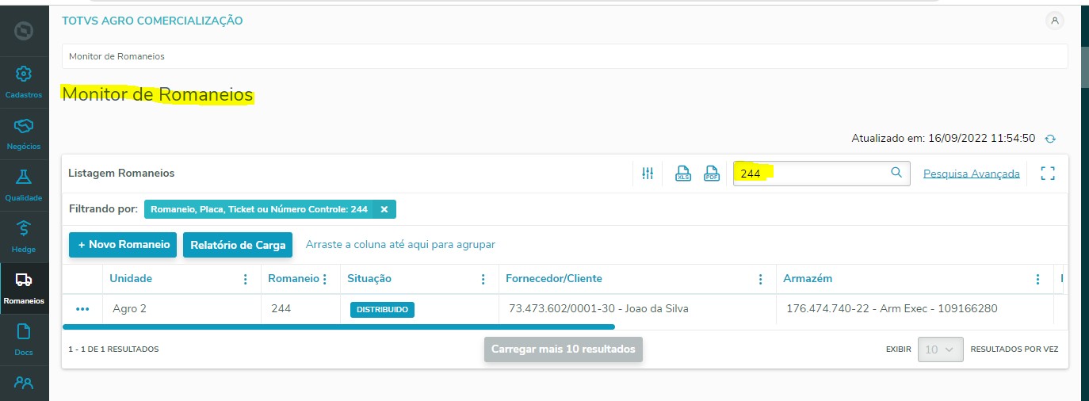
Task: Open row actions menu for Agro 2
Action: tap(82, 309)
